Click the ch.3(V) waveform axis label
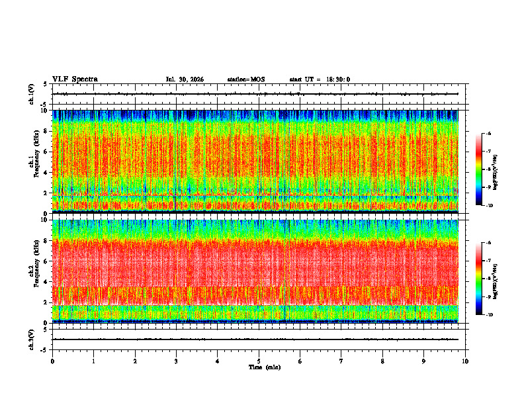This screenshot has width=524, height=405. tap(32, 339)
